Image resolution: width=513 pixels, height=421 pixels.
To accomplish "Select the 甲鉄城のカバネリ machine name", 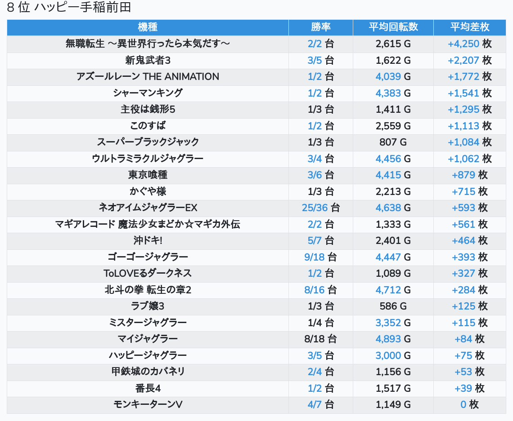I will (148, 372).
